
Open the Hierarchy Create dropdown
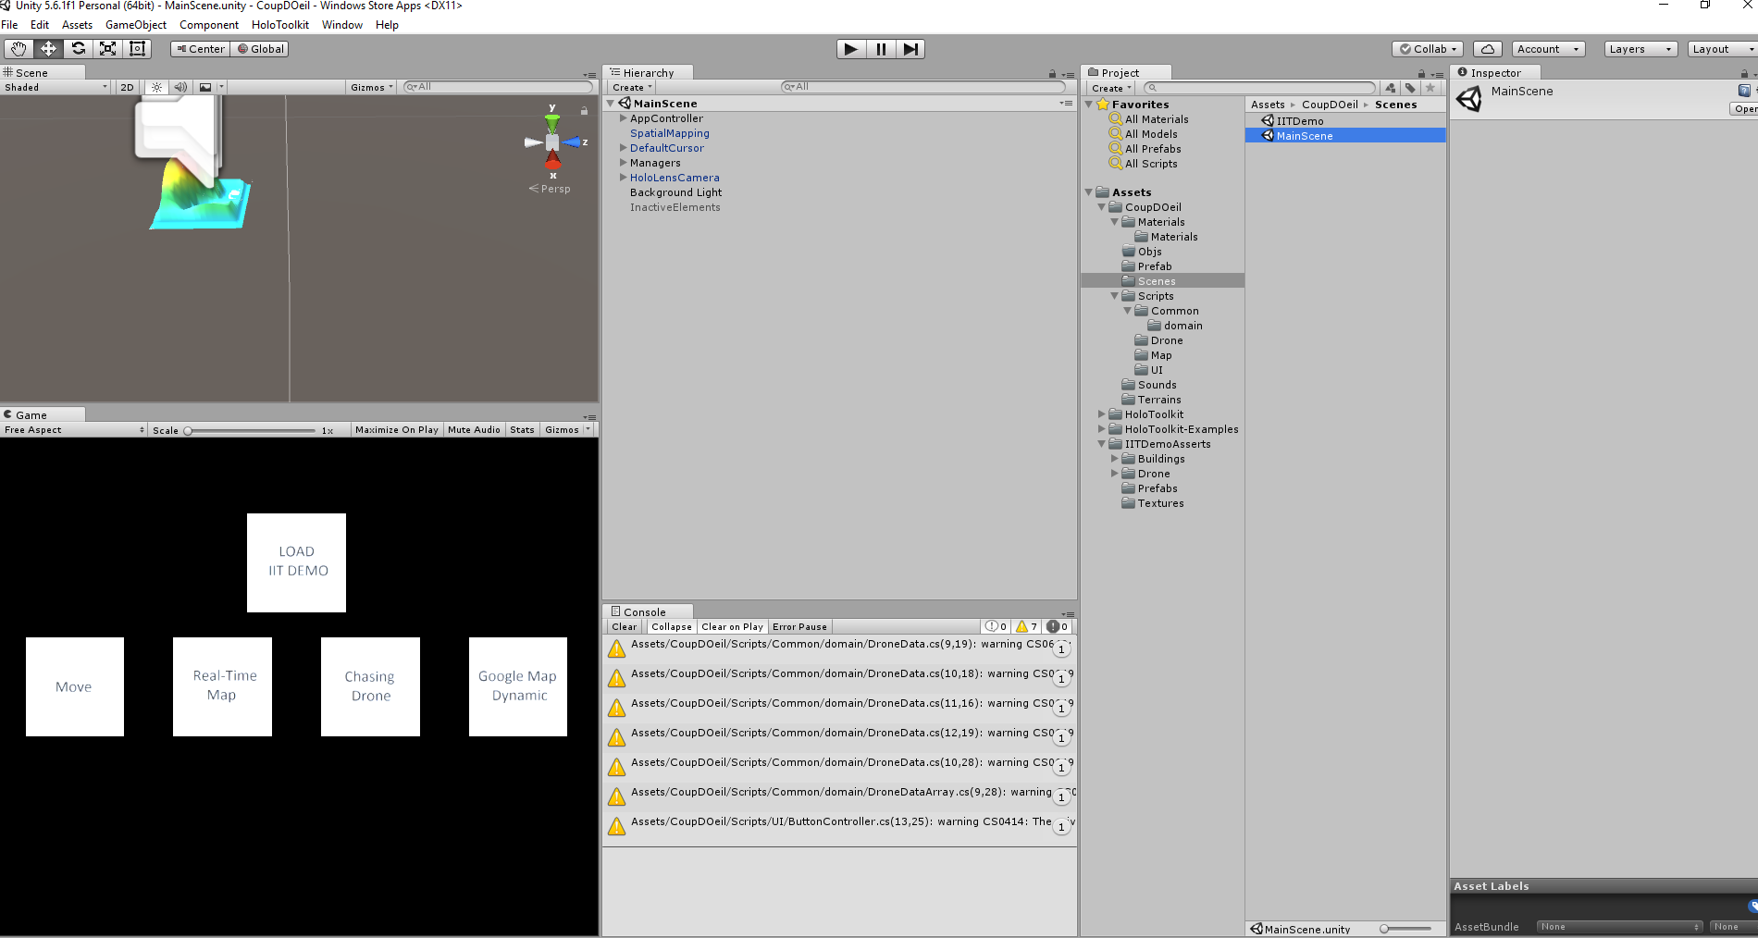point(632,87)
